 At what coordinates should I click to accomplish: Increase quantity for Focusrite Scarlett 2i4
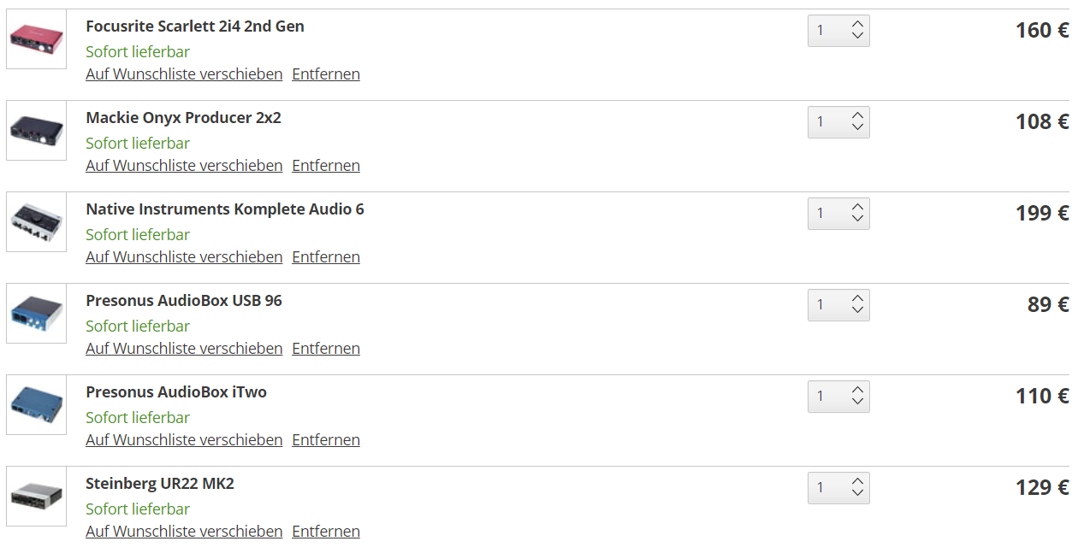coord(857,24)
